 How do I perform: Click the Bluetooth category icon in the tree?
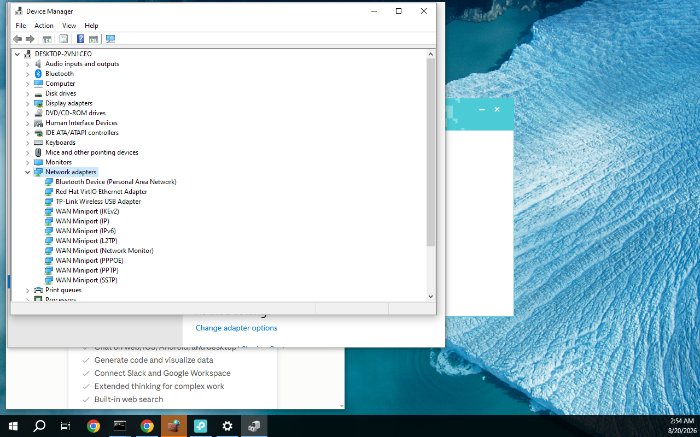pos(38,74)
